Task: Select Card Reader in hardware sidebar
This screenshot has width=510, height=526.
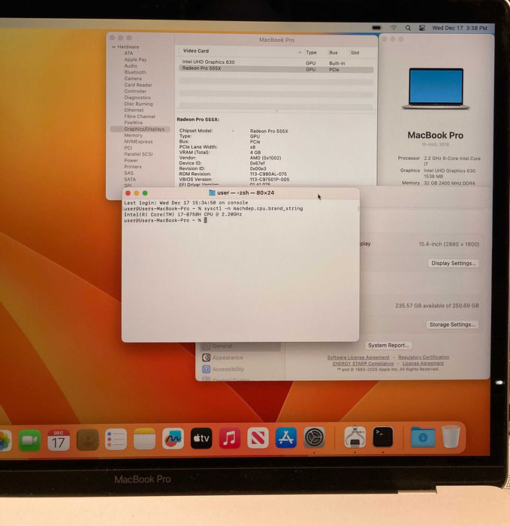Action: [x=138, y=85]
